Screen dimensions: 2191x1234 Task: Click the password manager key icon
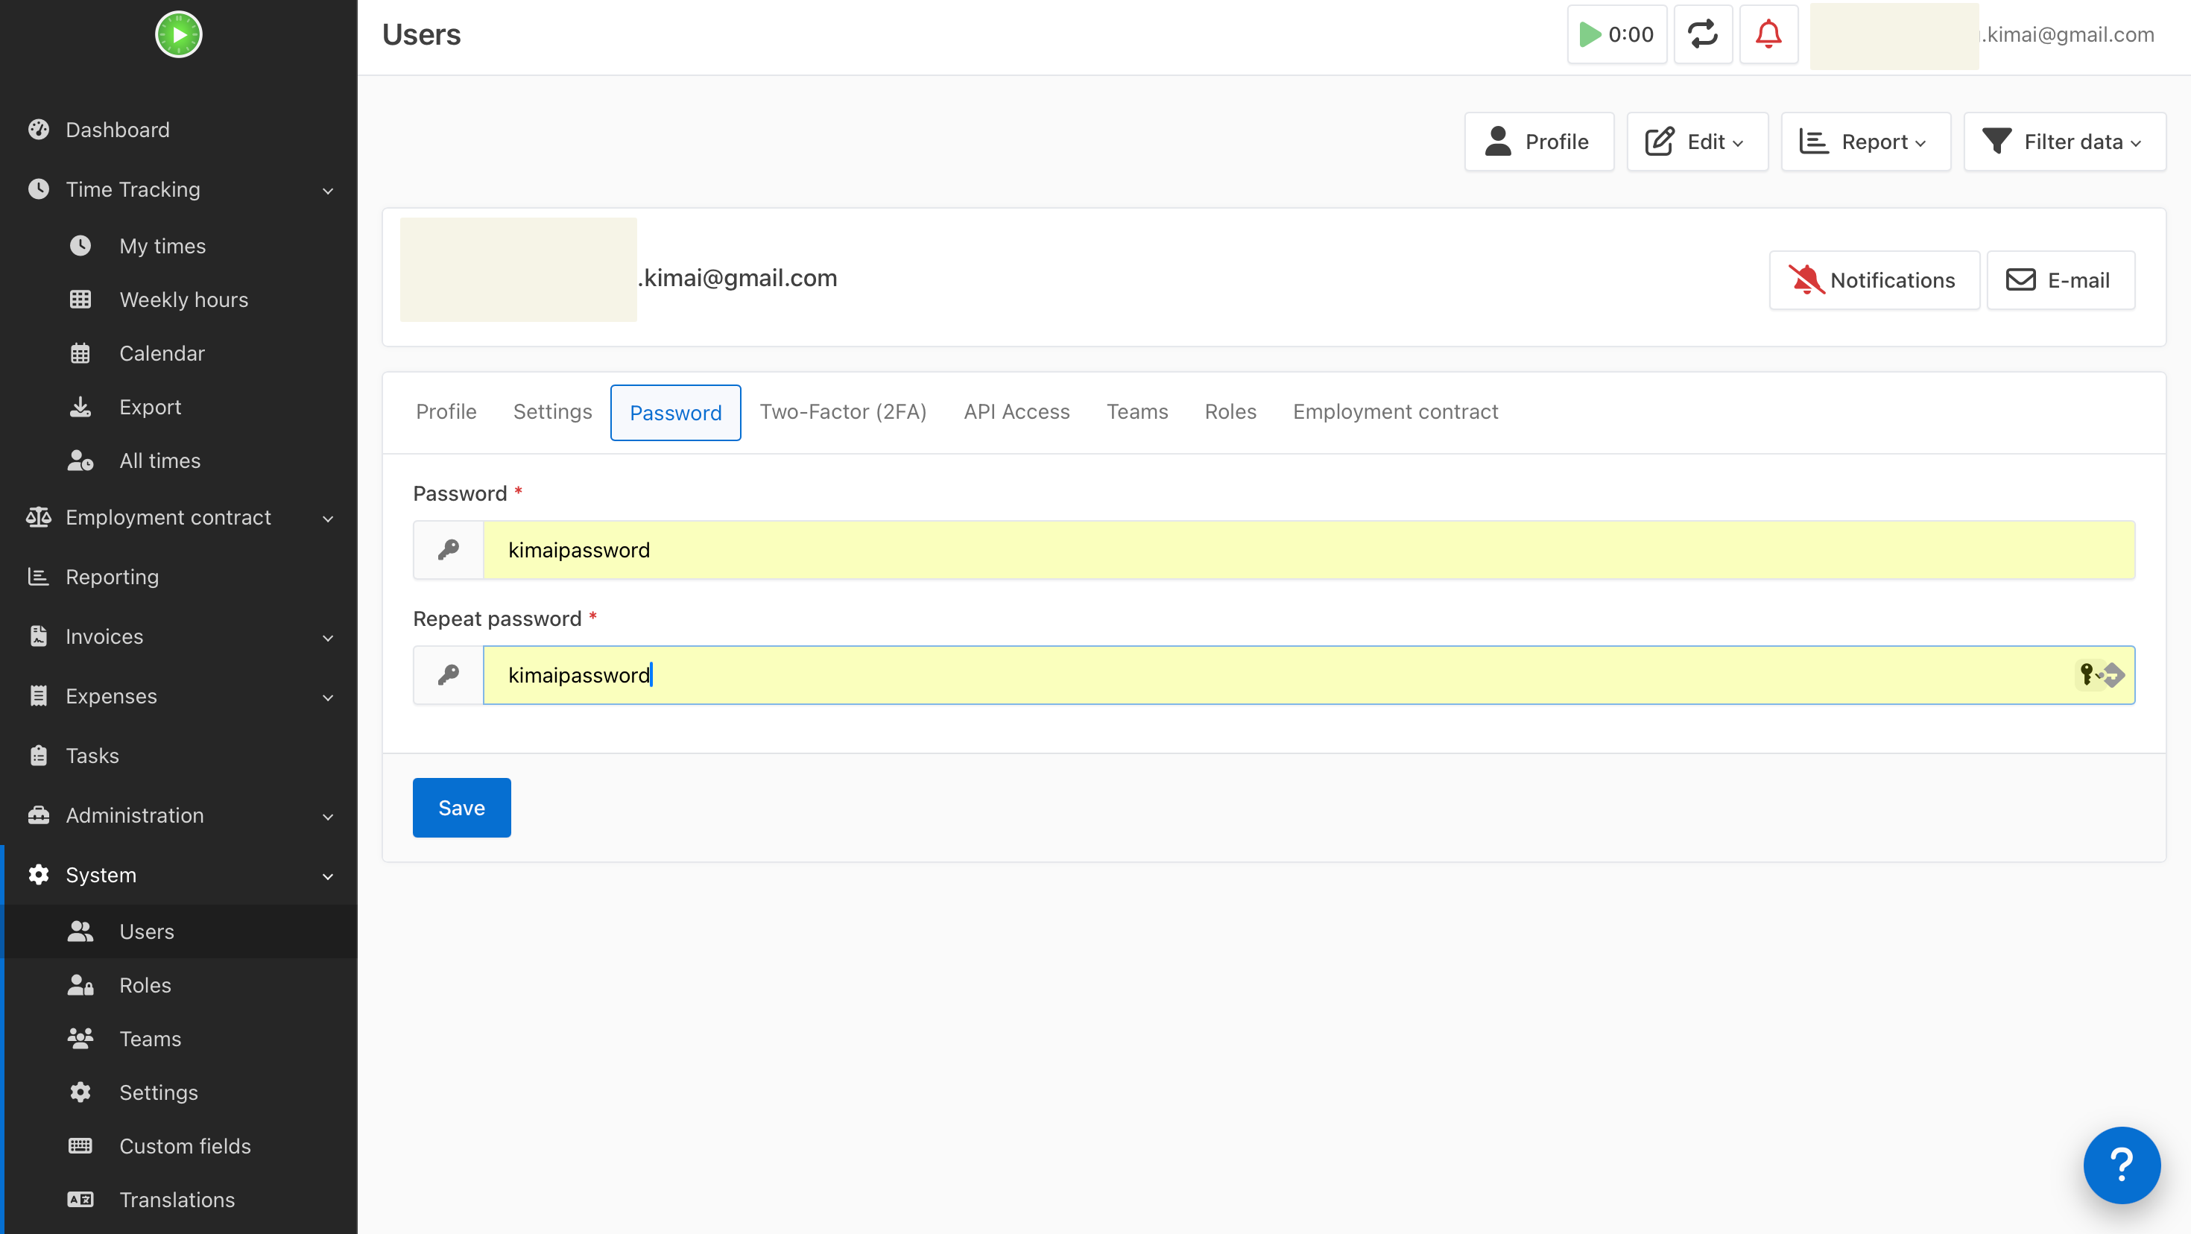pyautogui.click(x=2089, y=674)
